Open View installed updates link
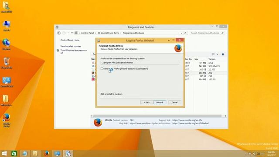279x157 pixels. tap(71, 46)
